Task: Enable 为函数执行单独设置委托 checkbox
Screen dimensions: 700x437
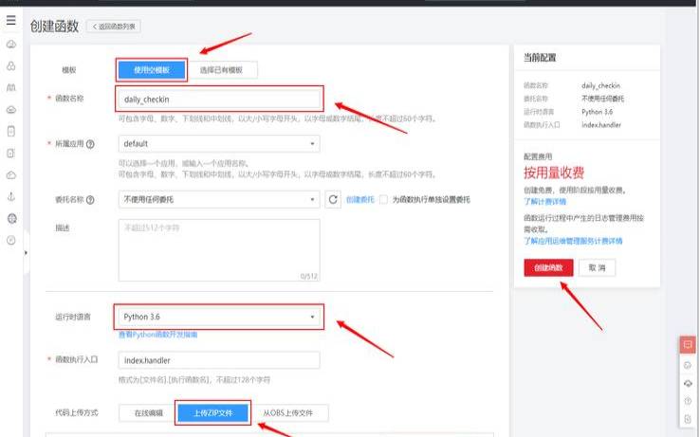Action: [383, 200]
